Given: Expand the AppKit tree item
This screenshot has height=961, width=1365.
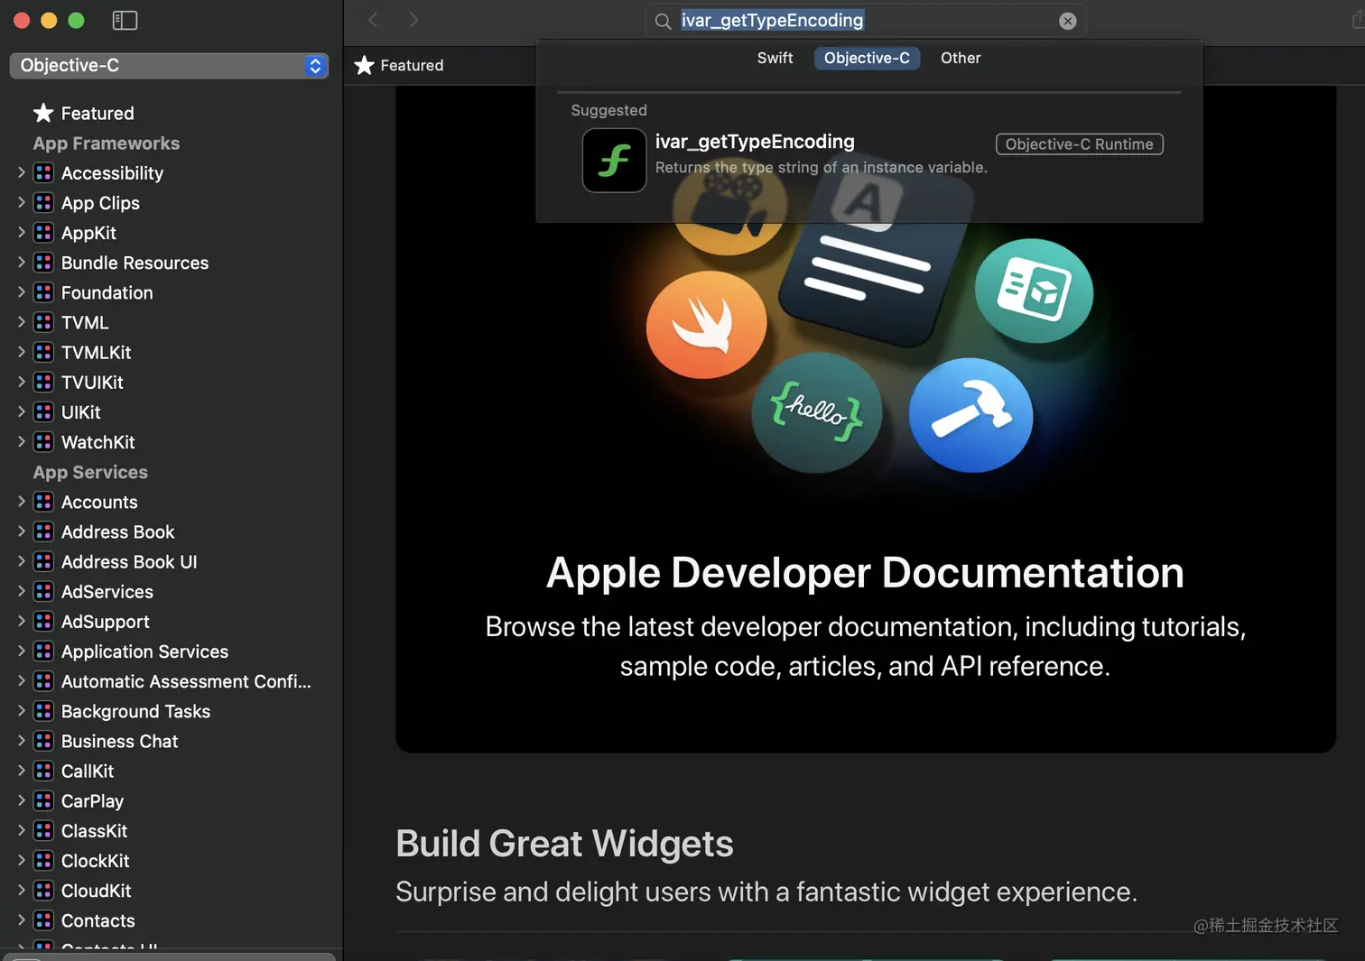Looking at the screenshot, I should coord(21,232).
